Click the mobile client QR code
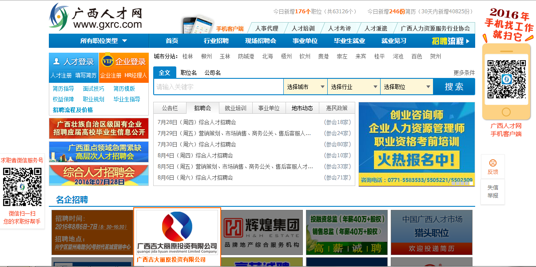Viewport: 536px width, 267px height. (506, 78)
